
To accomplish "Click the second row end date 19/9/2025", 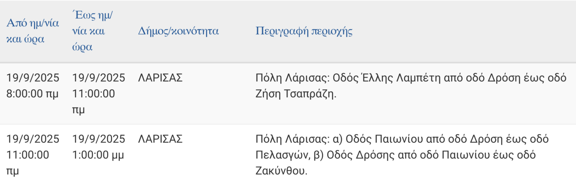I will 99,139.
